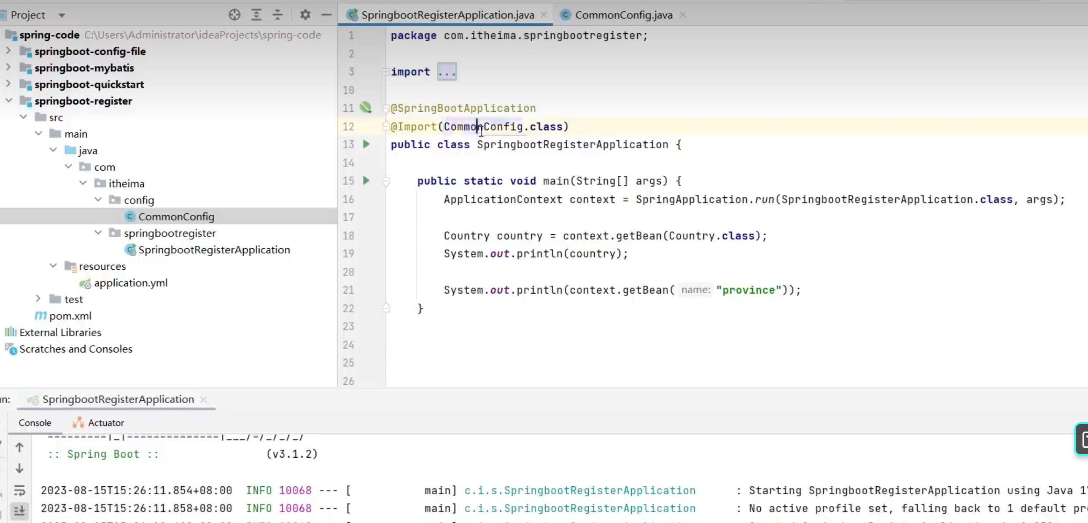Collapse the springboot-register module
This screenshot has height=523, width=1088.
tap(8, 101)
